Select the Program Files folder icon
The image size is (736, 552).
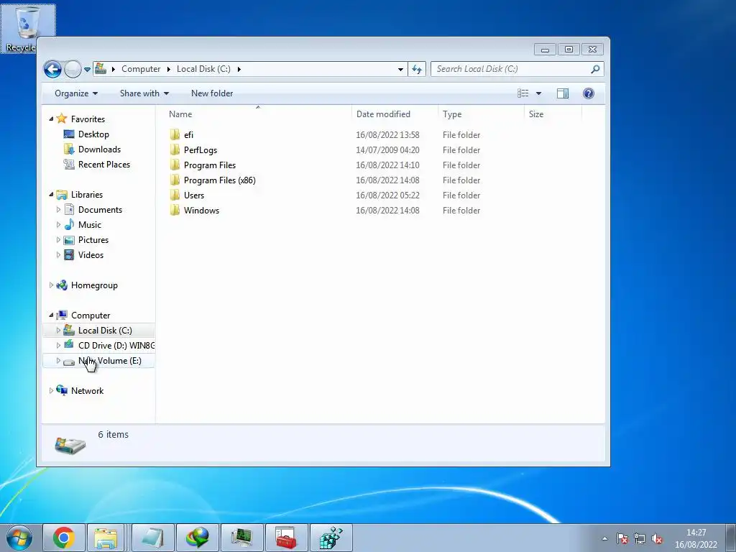[175, 165]
